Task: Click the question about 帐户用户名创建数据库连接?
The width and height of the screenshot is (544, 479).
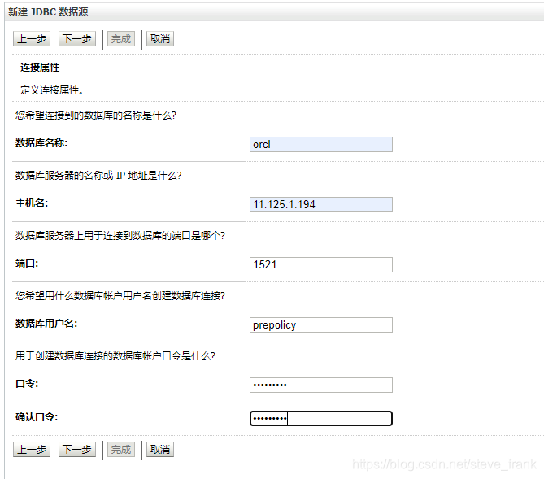Action: [120, 296]
